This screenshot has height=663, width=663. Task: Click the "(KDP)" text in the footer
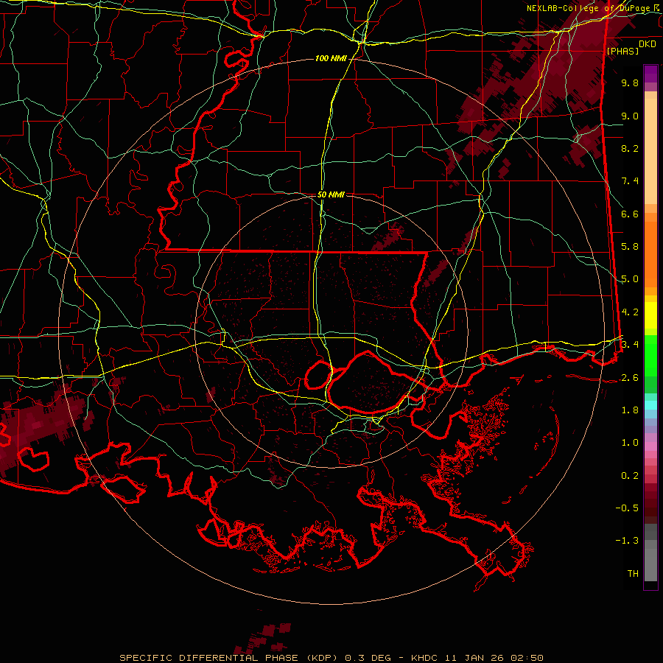[322, 658]
